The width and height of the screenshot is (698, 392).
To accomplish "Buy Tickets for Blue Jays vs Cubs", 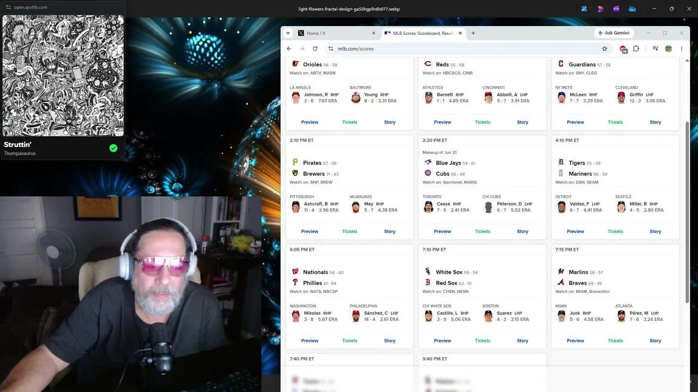I will click(483, 231).
